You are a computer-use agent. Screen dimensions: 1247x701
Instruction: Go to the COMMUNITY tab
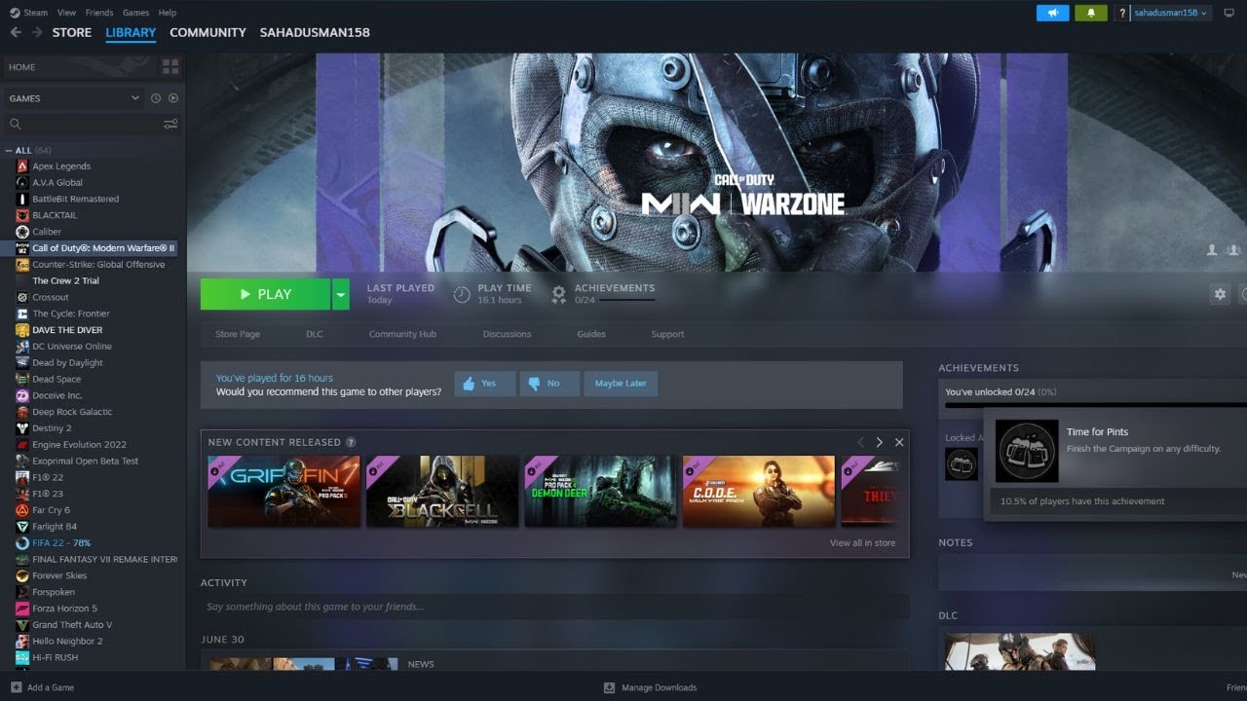coord(208,32)
